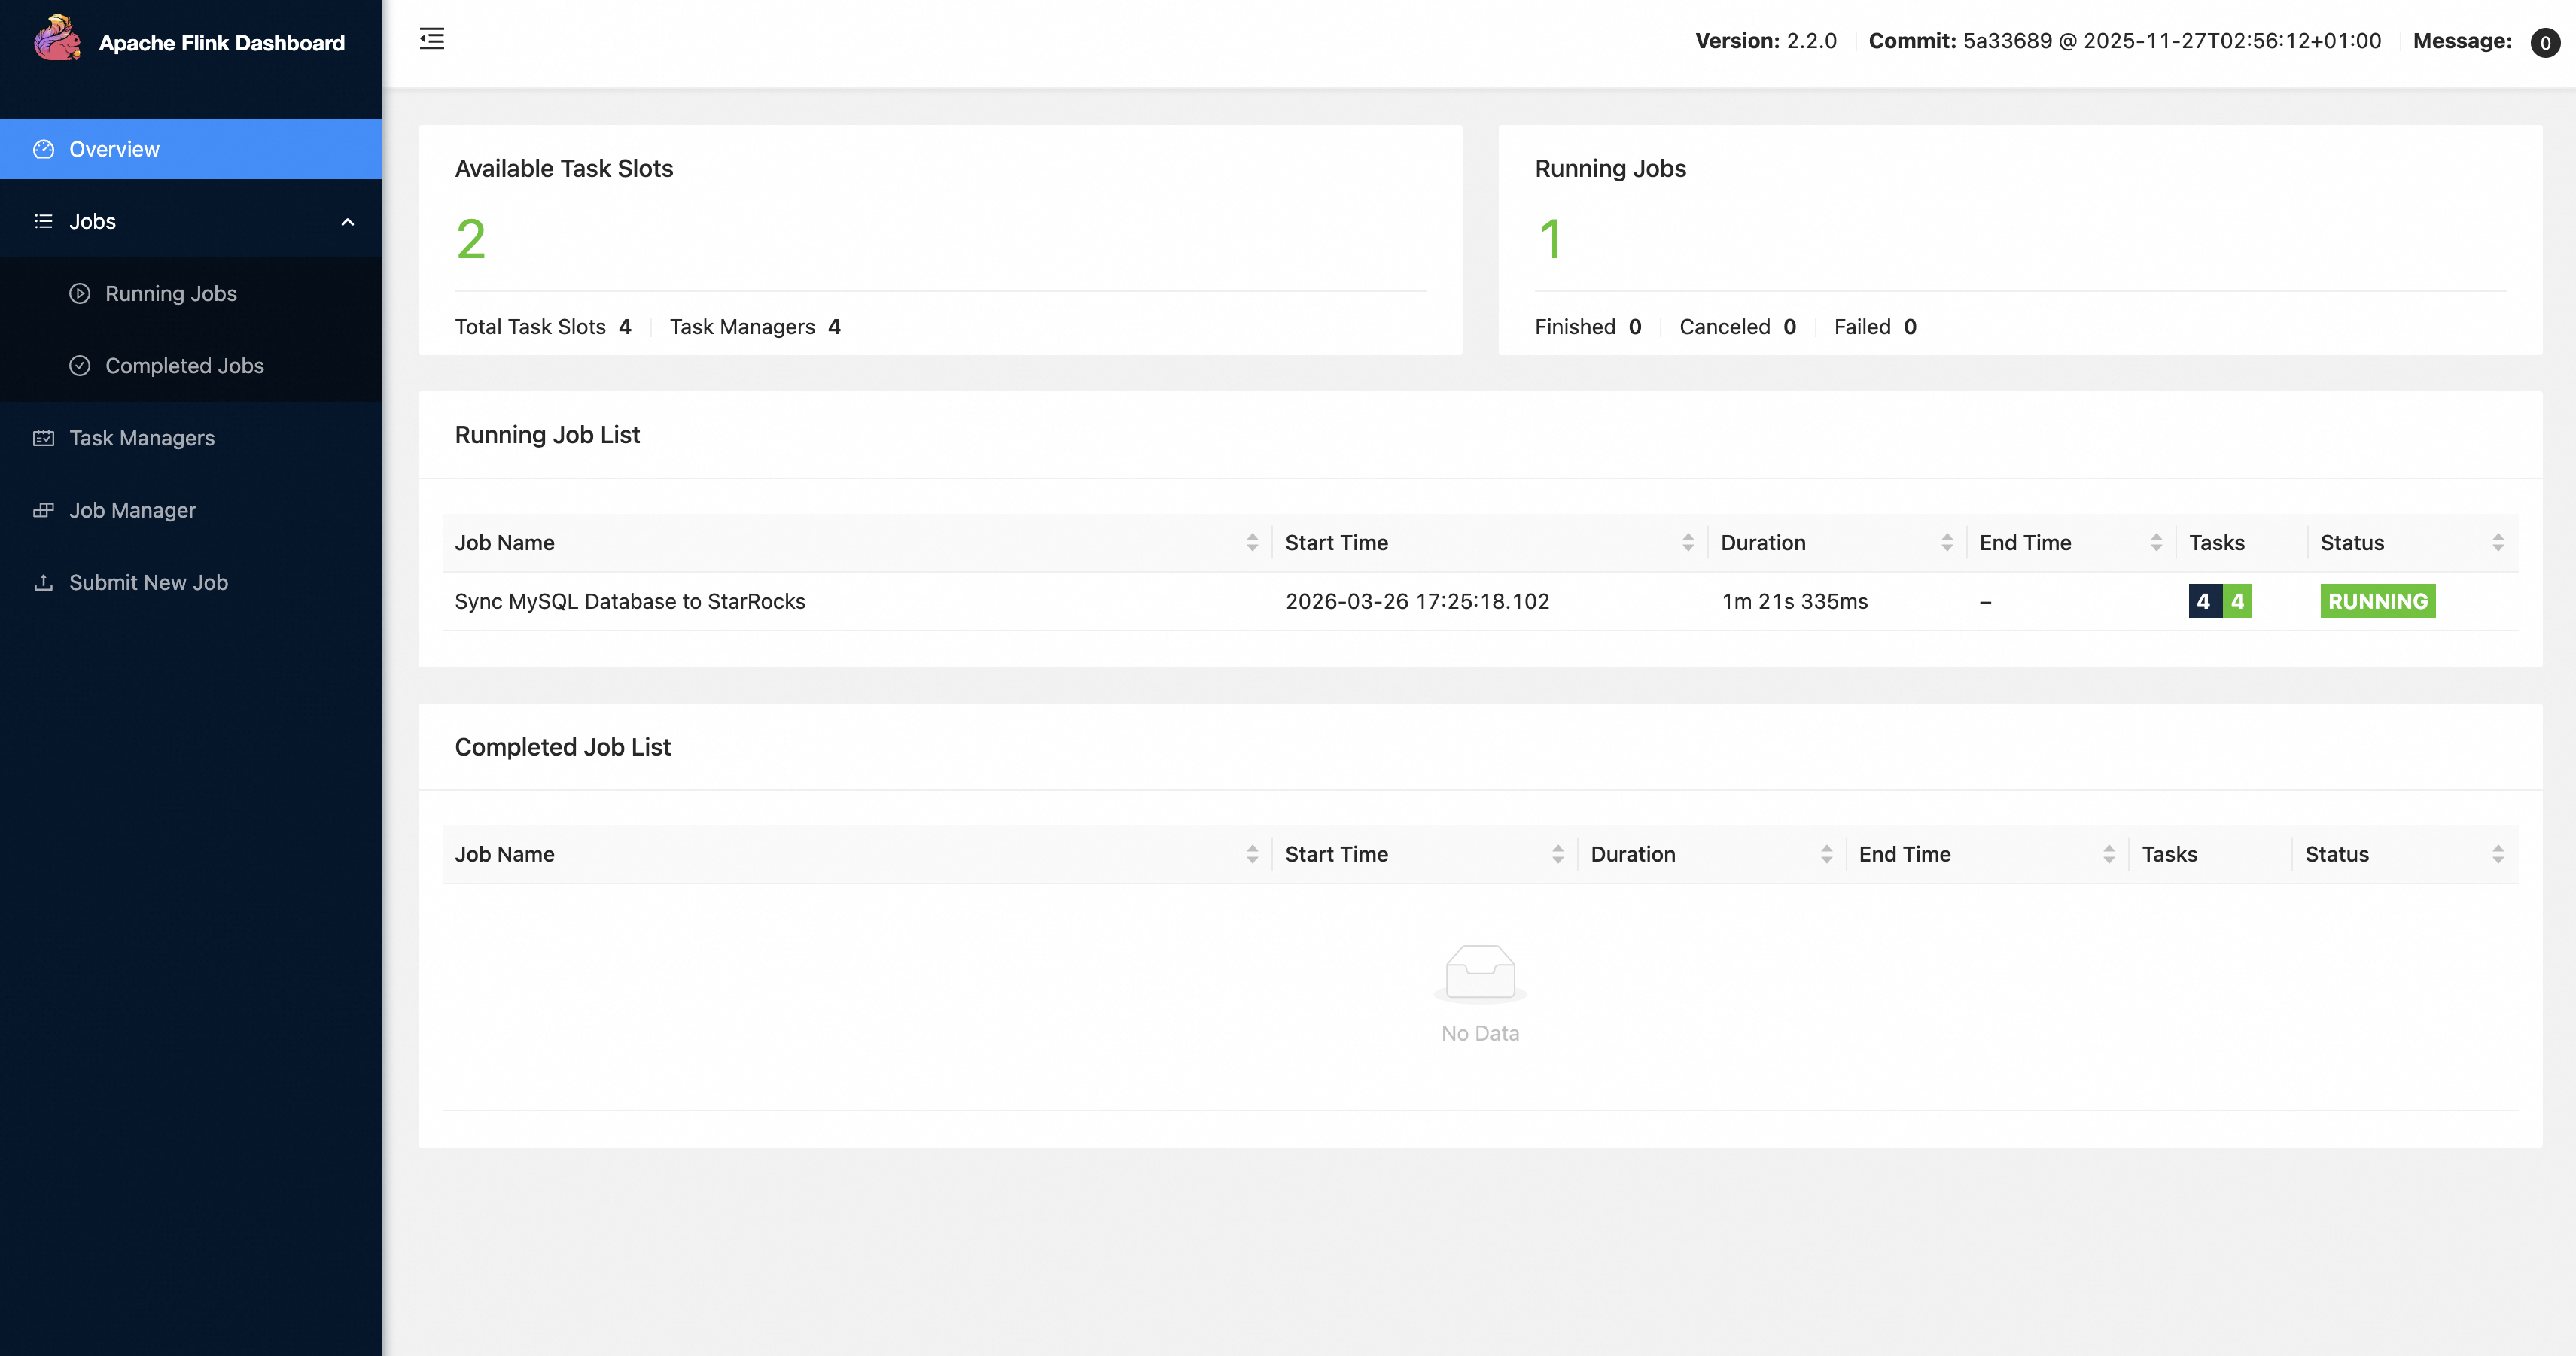Open Submit New Job page
This screenshot has height=1356, width=2576.
click(x=191, y=582)
